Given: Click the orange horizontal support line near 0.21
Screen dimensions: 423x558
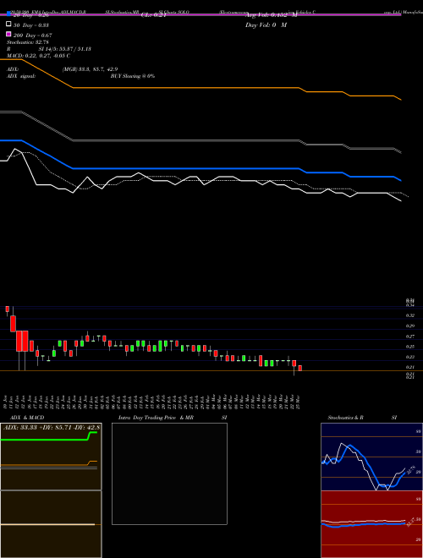Looking at the screenshot, I should [211, 371].
